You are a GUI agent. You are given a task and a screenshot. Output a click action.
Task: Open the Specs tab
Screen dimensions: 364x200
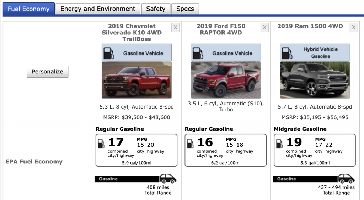(x=185, y=9)
